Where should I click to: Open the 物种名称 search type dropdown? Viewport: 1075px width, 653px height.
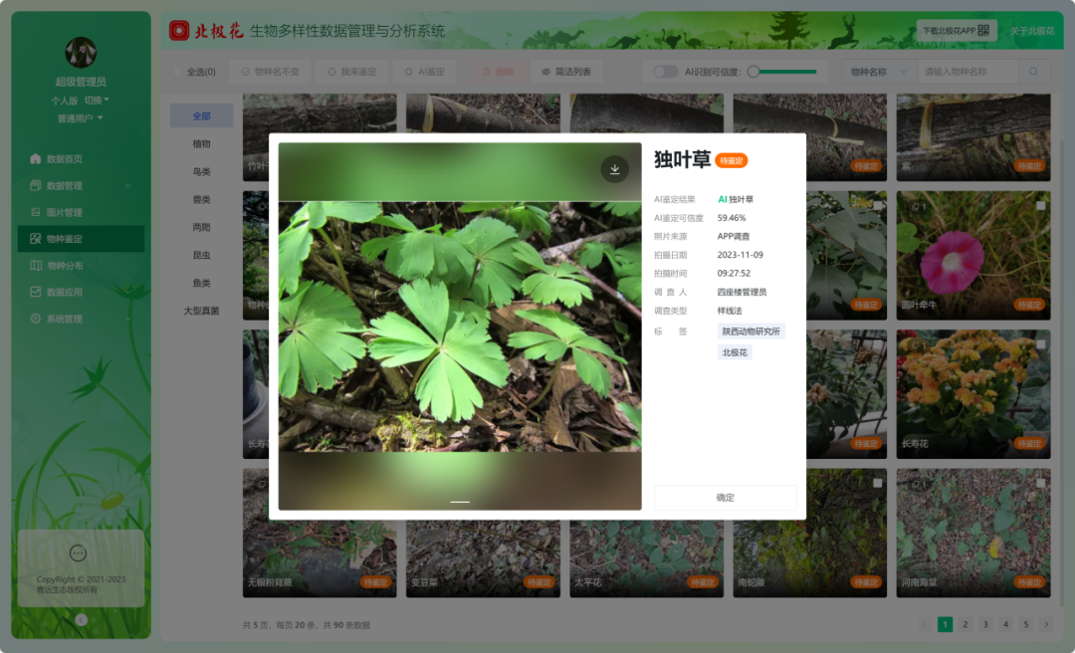pyautogui.click(x=878, y=72)
